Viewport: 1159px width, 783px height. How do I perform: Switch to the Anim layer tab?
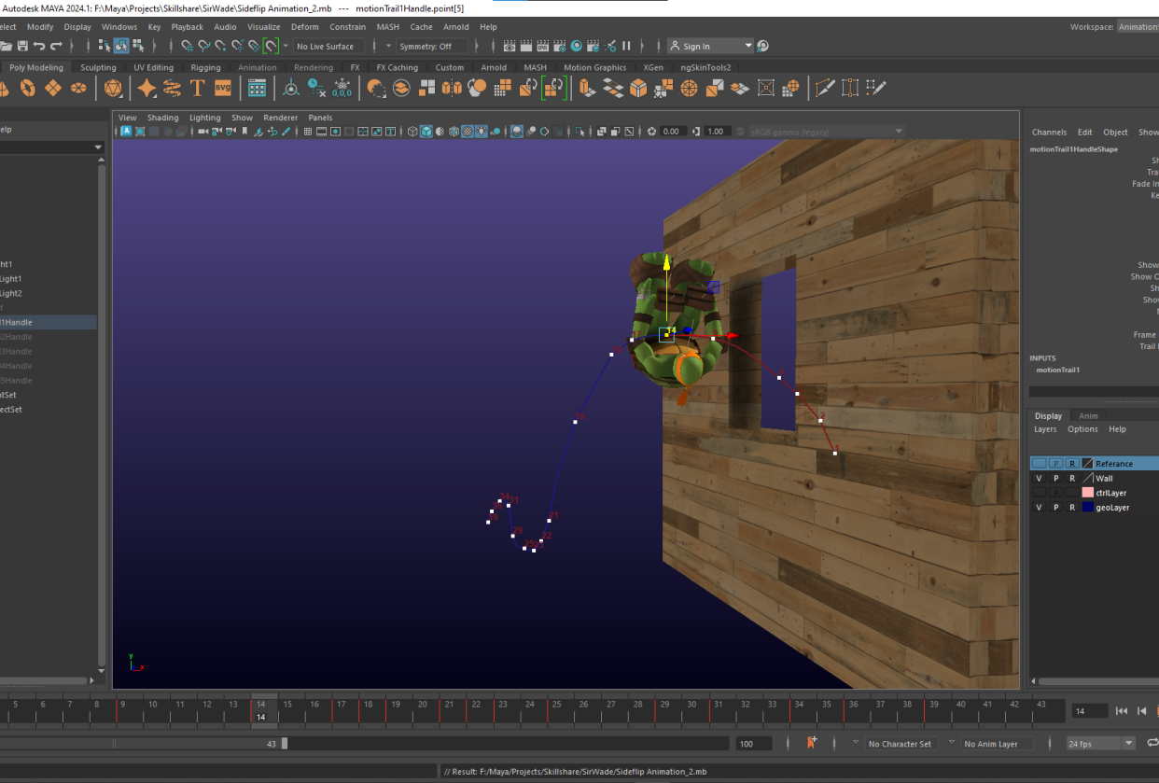click(1088, 415)
